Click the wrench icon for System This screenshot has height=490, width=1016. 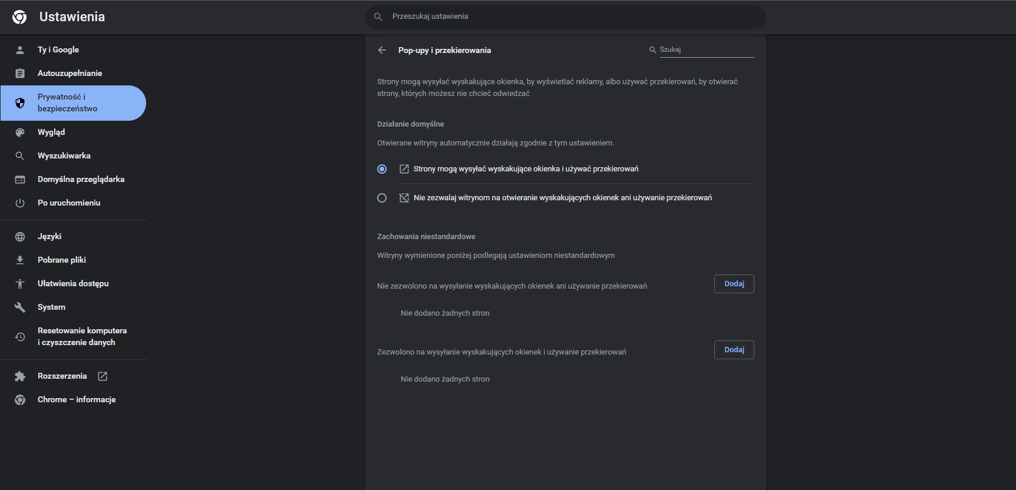click(20, 307)
